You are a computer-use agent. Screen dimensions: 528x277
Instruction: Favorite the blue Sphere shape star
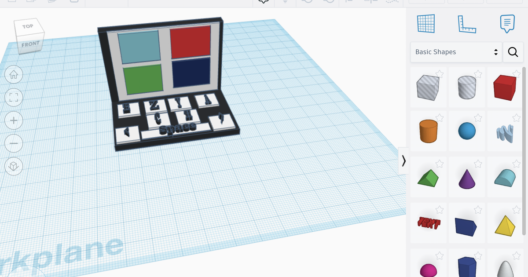pyautogui.click(x=478, y=117)
